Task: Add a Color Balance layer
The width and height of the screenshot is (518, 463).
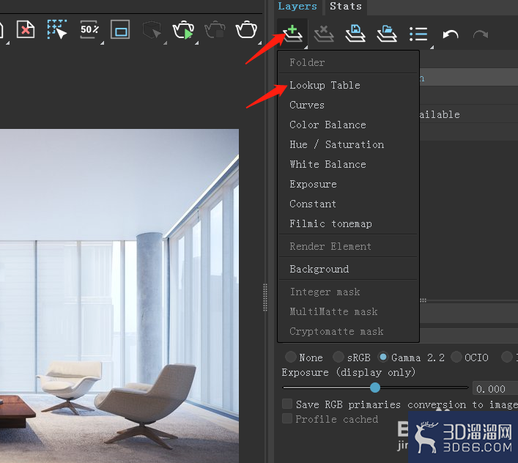Action: 349,125
